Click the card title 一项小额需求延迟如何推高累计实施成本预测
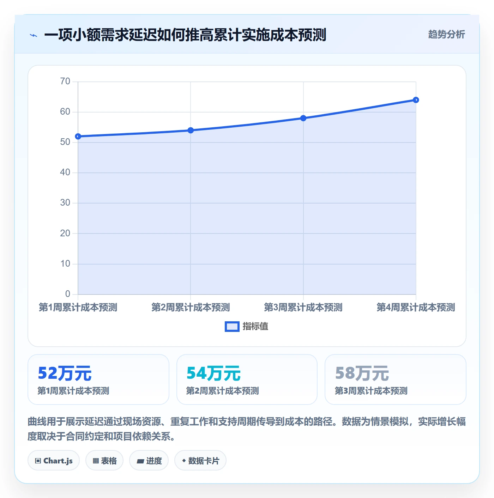This screenshot has width=494, height=498. point(185,35)
